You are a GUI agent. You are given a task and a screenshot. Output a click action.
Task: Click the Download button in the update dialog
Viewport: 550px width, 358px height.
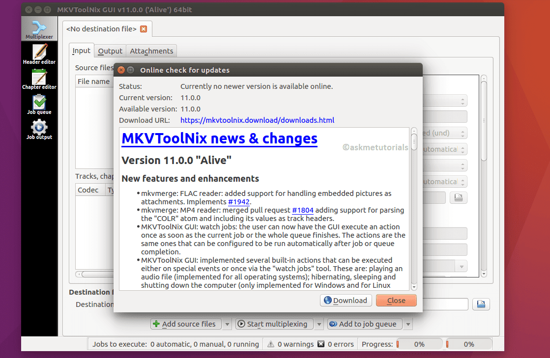346,300
